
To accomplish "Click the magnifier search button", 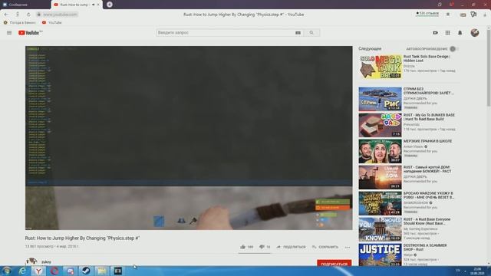I will coord(311,32).
